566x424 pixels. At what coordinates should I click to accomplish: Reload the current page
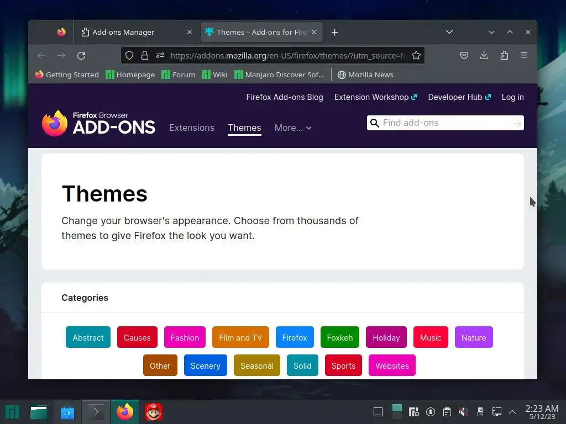pyautogui.click(x=81, y=56)
